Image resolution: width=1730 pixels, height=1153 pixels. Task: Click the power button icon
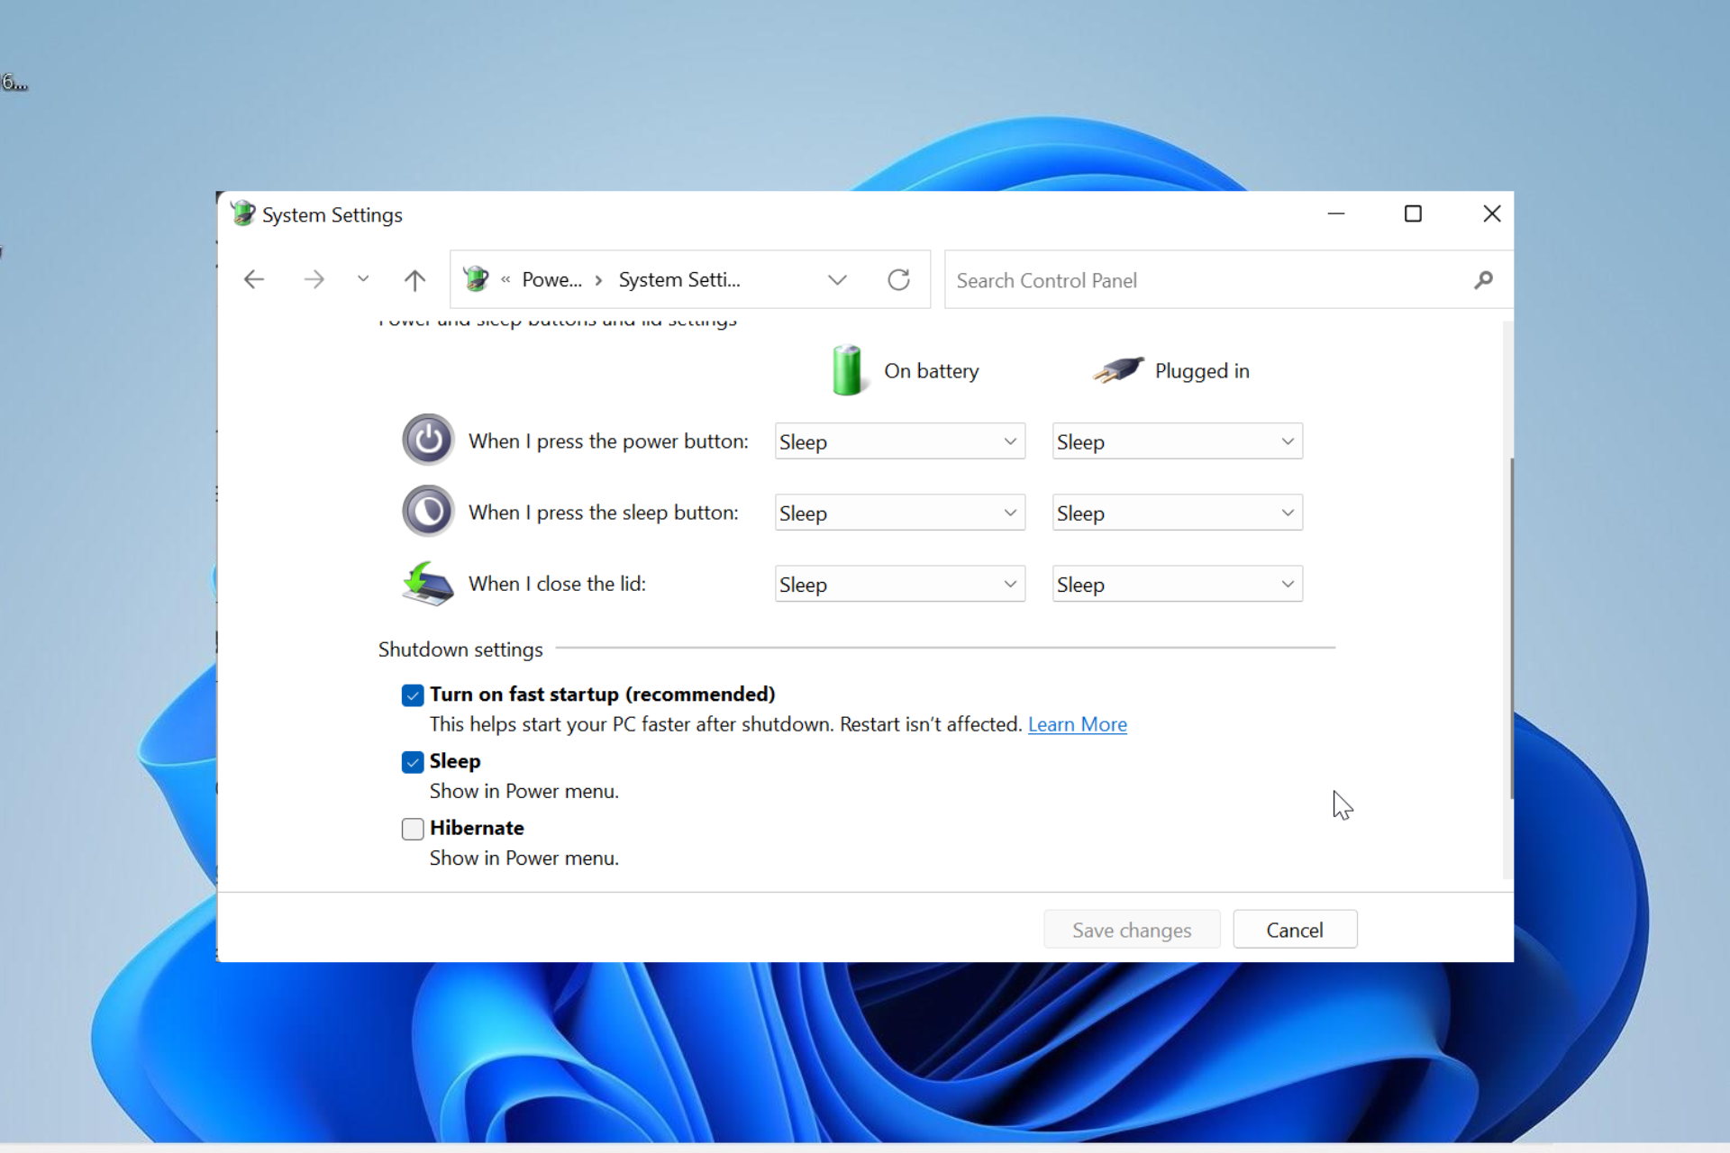tap(428, 440)
